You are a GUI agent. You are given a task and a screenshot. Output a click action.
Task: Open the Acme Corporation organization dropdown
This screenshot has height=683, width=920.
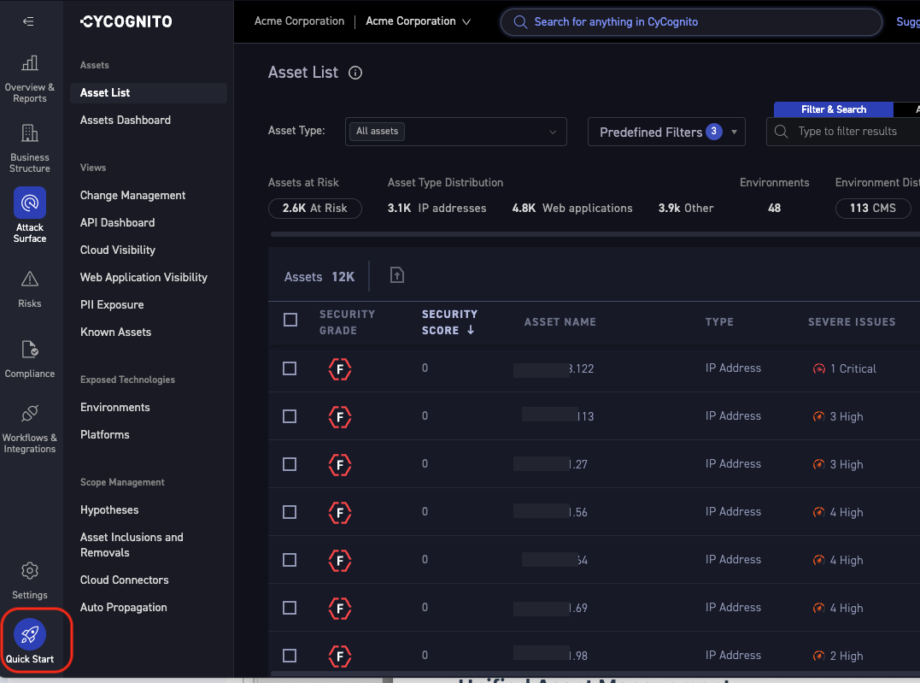click(418, 21)
